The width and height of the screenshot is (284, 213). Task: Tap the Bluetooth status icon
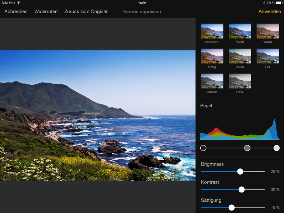tap(264, 3)
